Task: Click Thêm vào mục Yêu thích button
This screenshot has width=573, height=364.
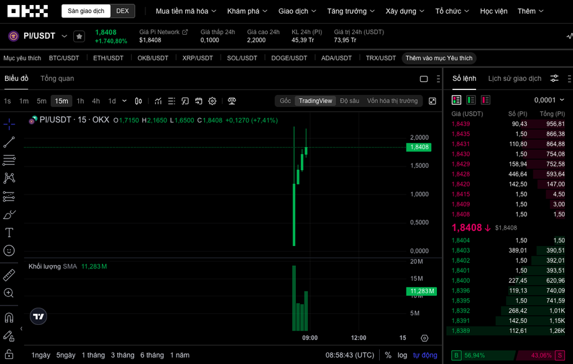Action: point(439,58)
